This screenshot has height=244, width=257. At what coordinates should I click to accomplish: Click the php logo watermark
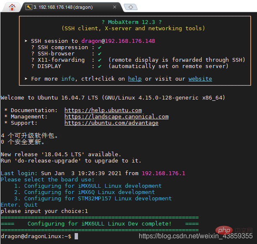pos(224,230)
